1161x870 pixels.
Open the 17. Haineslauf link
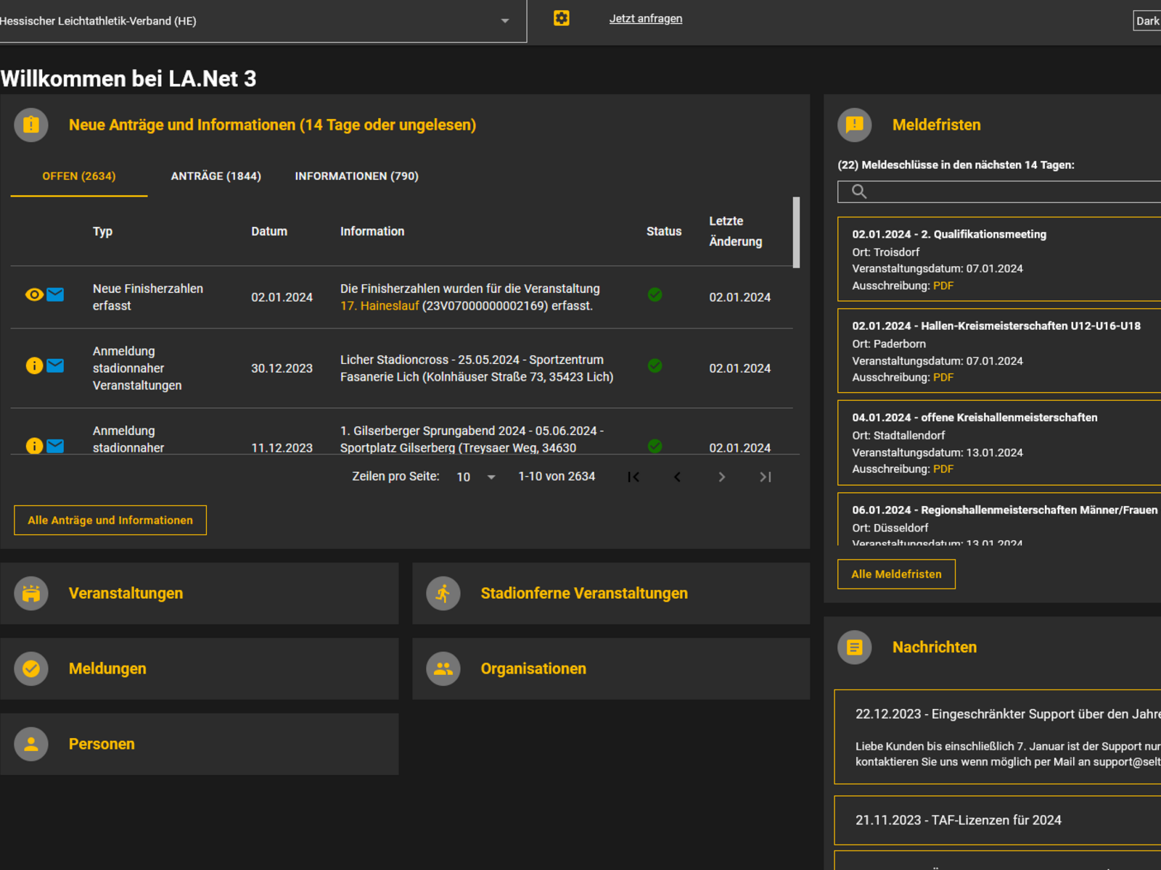380,306
